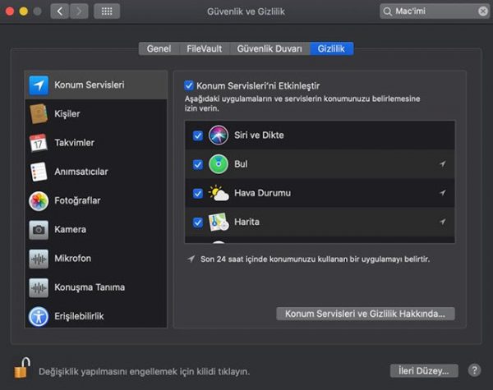Open Konum Servisleri ve Gizlilik Hakkında

(x=366, y=314)
